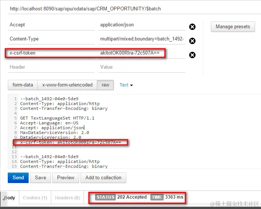Click Add to collection
Viewport: 261px width, 209px height.
(103, 178)
